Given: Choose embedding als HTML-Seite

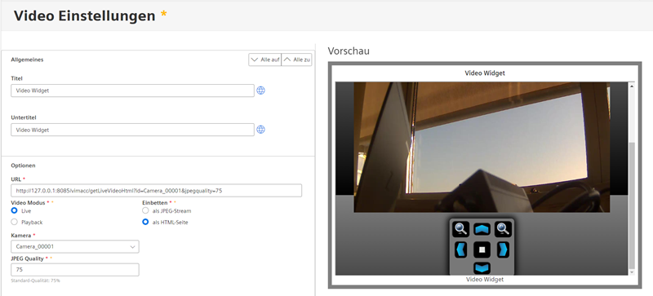Looking at the screenshot, I should coord(145,222).
